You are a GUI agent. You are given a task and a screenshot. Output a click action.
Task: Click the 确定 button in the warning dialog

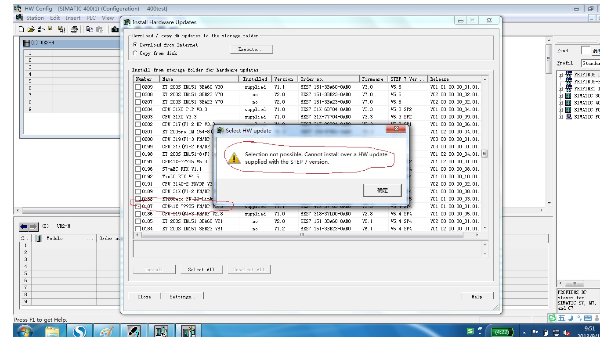pos(383,190)
